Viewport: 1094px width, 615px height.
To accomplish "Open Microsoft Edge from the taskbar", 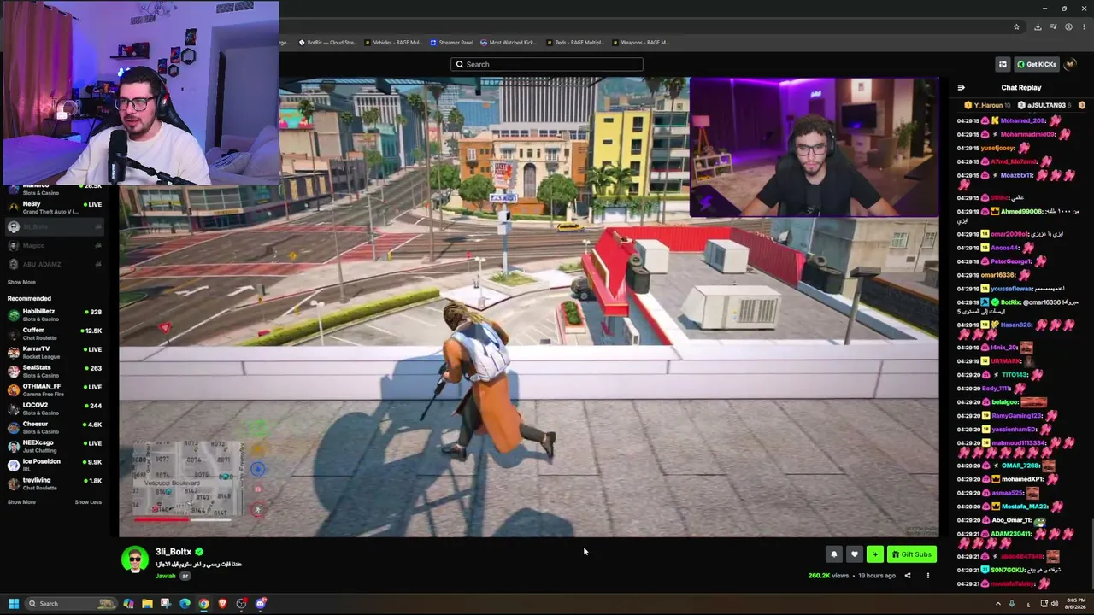I will 185,604.
